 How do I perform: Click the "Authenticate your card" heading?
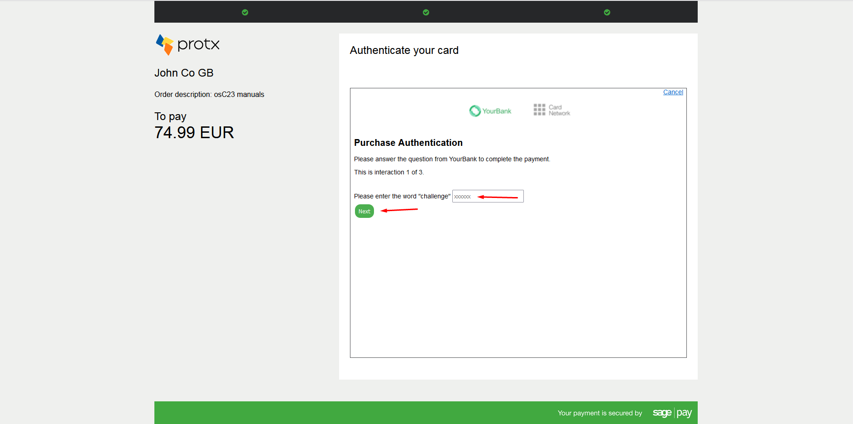404,50
